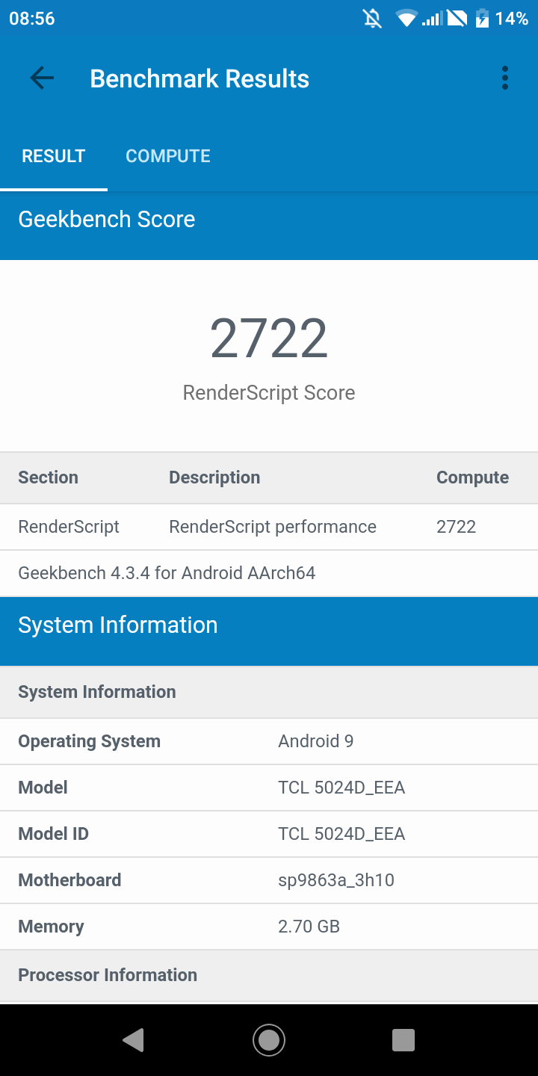538x1076 pixels.
Task: Switch to the COMPUTE tab
Action: click(168, 156)
